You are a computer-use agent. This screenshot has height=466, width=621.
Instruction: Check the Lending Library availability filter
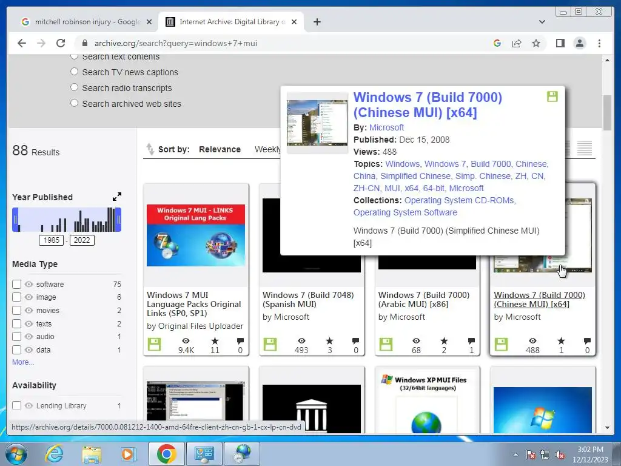pos(16,405)
